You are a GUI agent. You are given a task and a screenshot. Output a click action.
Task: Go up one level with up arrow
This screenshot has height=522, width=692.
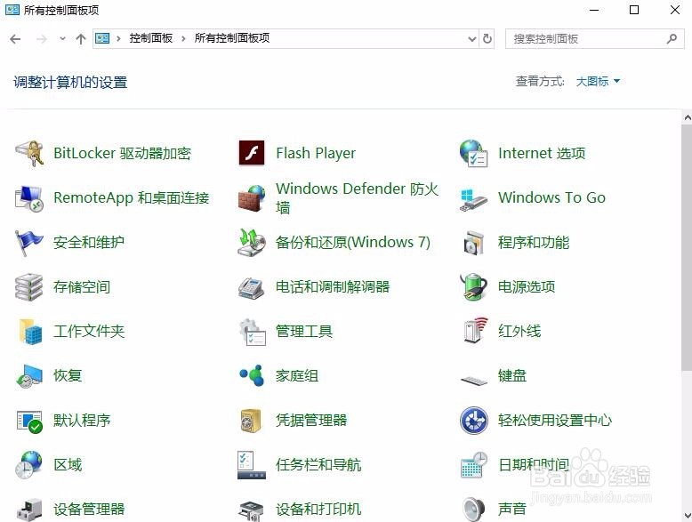[80, 39]
